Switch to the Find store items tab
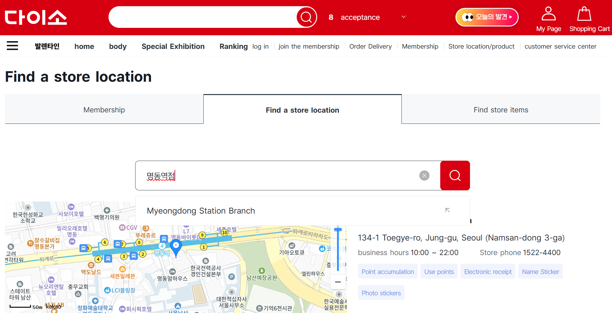This screenshot has width=612, height=334. click(x=501, y=110)
